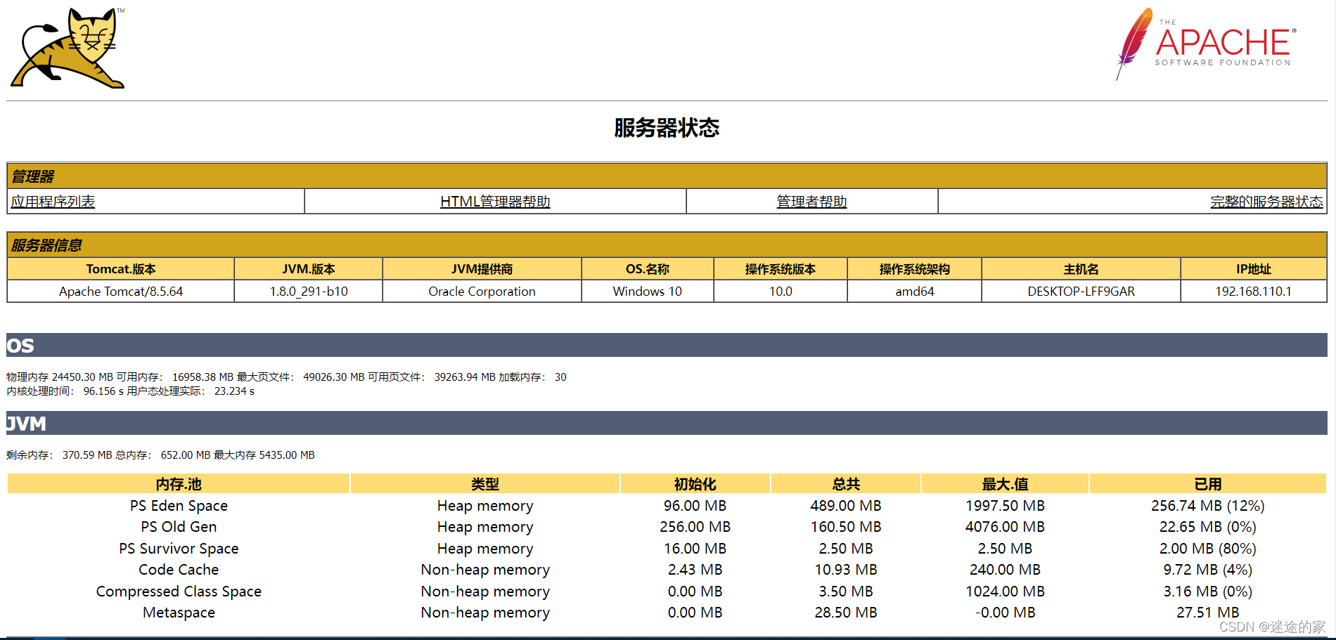
Task: Select the PS Survivor Space row name
Action: [179, 549]
